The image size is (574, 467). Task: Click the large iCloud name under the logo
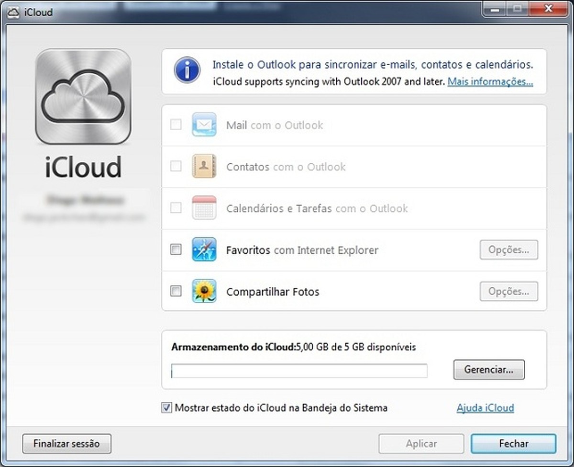coord(83,168)
